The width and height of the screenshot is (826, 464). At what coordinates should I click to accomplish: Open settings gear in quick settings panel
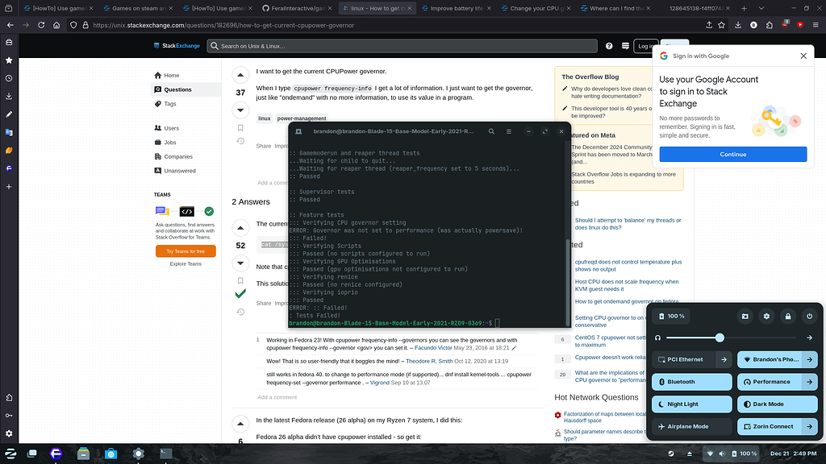[x=766, y=317]
